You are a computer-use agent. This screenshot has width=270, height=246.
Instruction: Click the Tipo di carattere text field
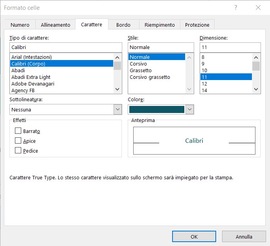pyautogui.click(x=66, y=47)
